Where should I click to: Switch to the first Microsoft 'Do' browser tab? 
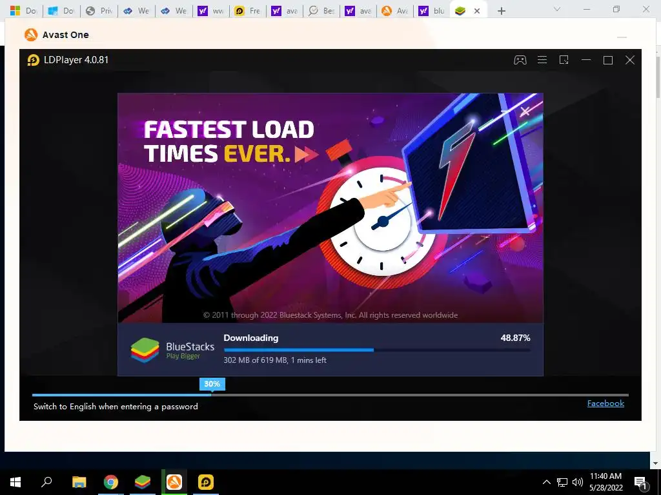click(24, 11)
